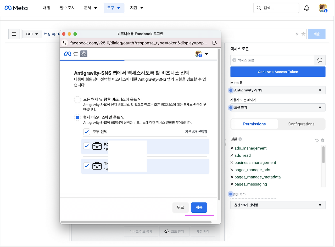This screenshot has width=335, height=247.
Task: Switch to the Configurations tab
Action: click(x=301, y=124)
